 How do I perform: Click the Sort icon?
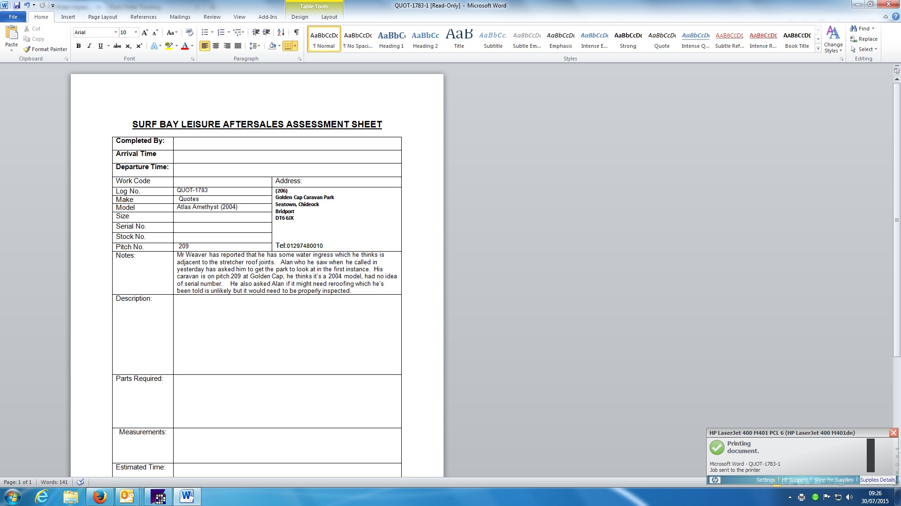[x=281, y=32]
